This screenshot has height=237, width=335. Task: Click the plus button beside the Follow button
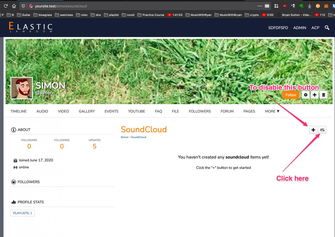[x=314, y=95]
